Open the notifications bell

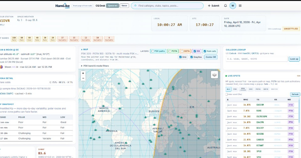(225, 6)
